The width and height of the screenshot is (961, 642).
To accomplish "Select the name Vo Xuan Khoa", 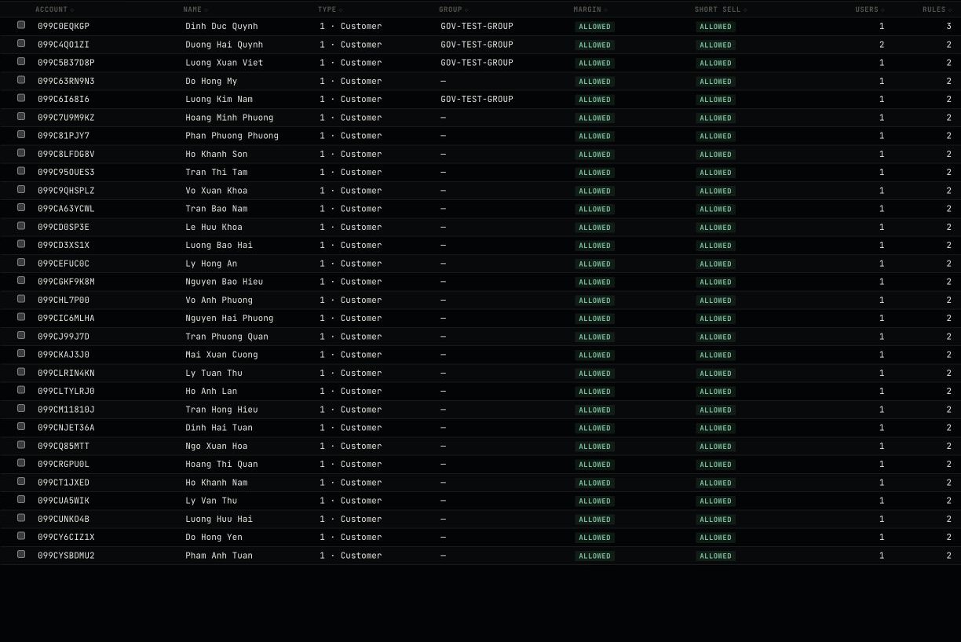I will coord(217,191).
